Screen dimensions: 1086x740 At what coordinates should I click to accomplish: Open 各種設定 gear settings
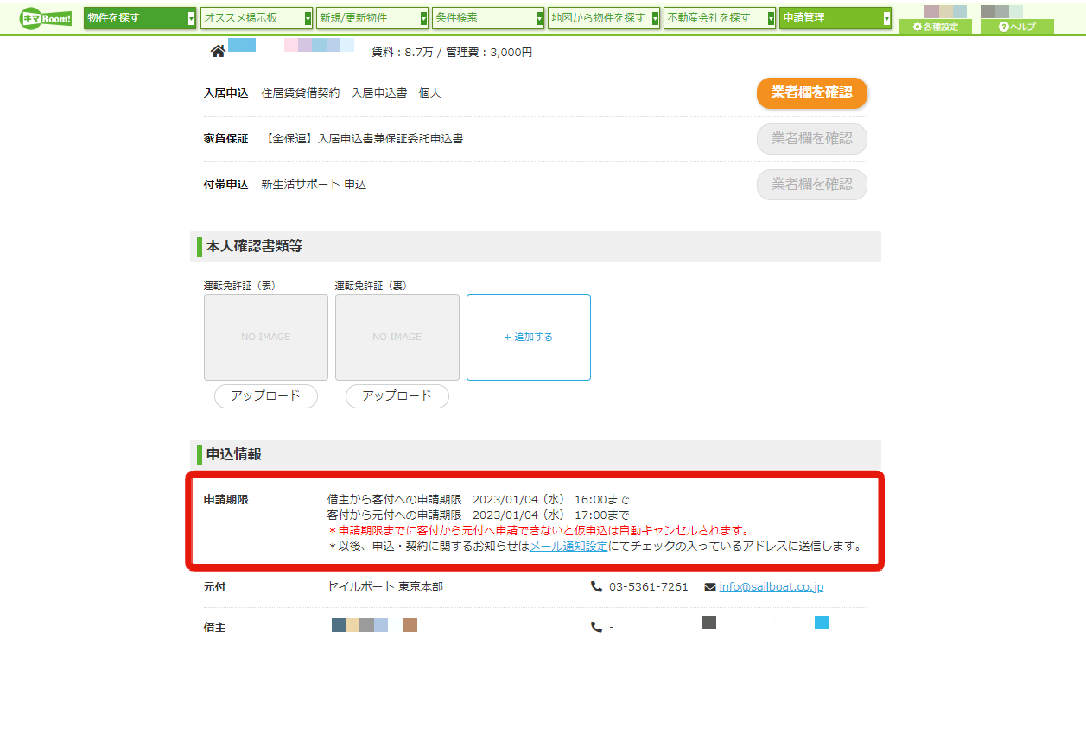[935, 27]
